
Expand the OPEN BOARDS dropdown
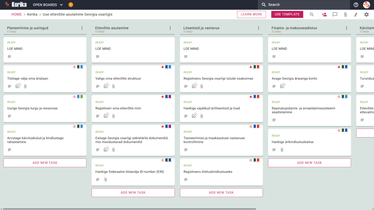(48, 5)
